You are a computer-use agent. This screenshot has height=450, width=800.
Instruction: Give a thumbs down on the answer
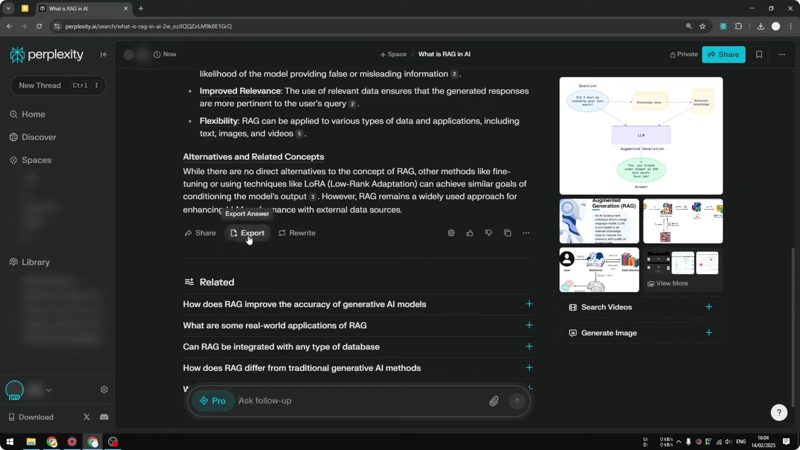coord(488,233)
